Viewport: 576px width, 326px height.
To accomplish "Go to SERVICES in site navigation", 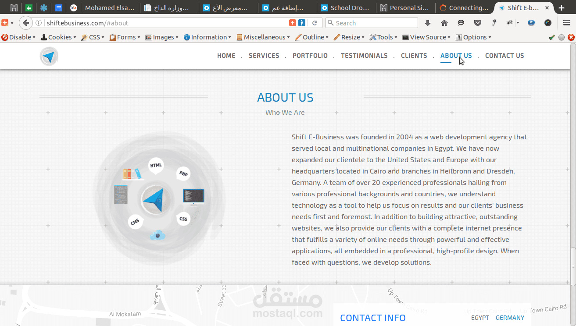I will 264,56.
